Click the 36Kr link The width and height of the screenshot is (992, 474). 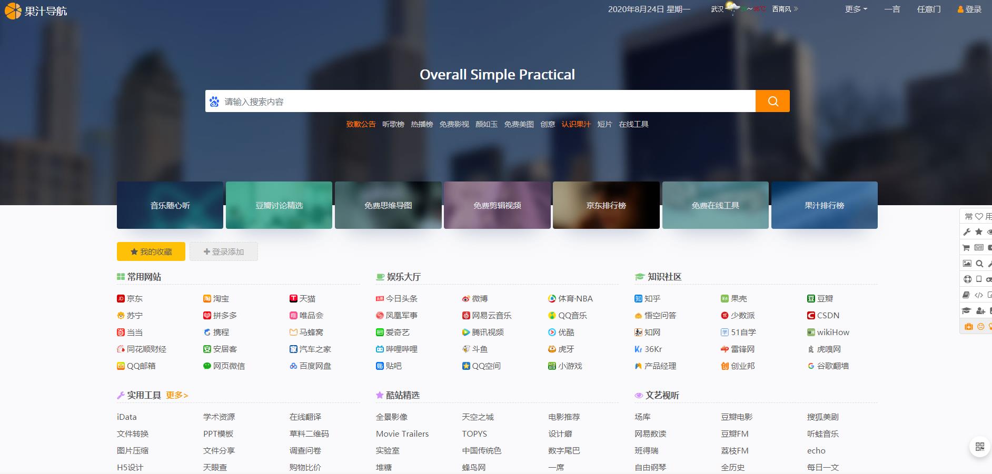pos(648,349)
